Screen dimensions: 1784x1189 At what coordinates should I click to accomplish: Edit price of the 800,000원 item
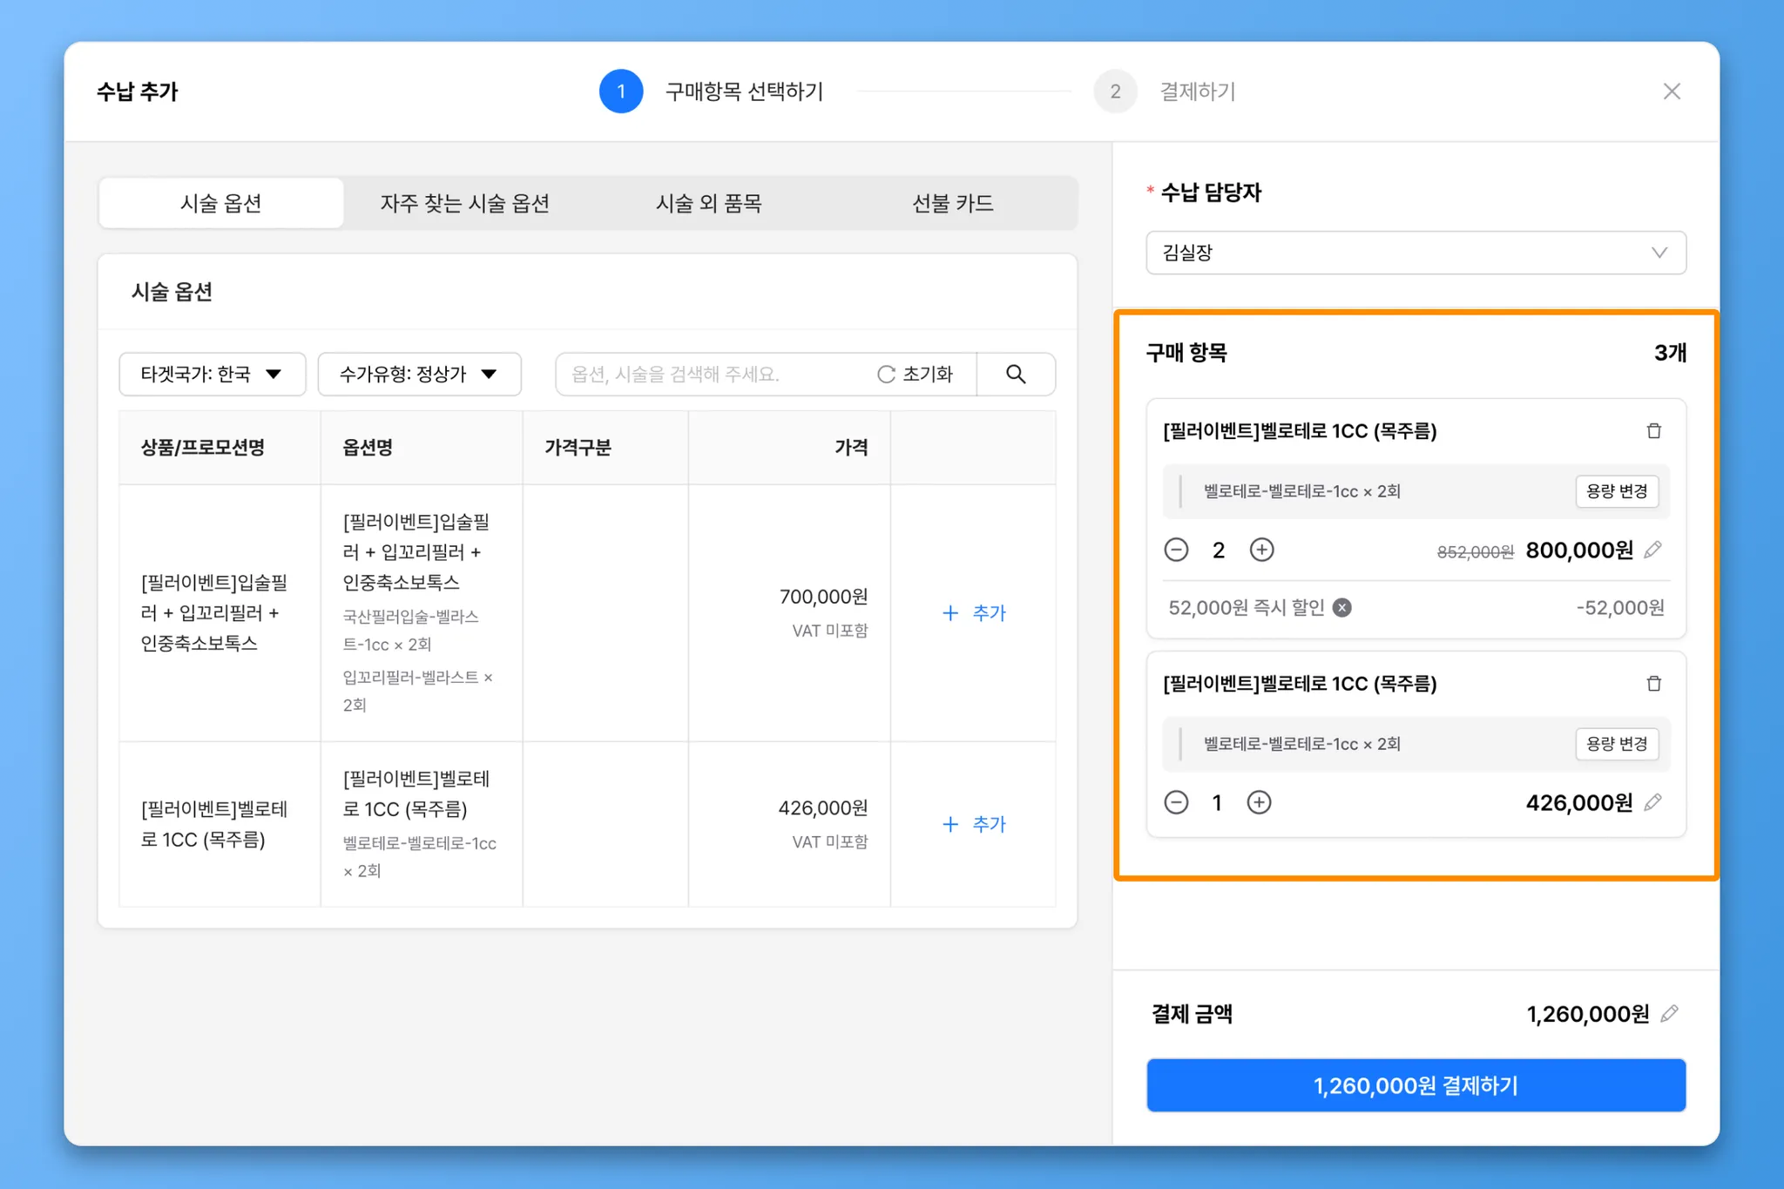pyautogui.click(x=1652, y=550)
